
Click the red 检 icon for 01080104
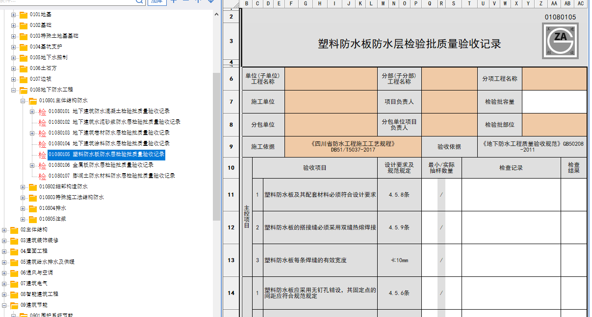tap(42, 144)
